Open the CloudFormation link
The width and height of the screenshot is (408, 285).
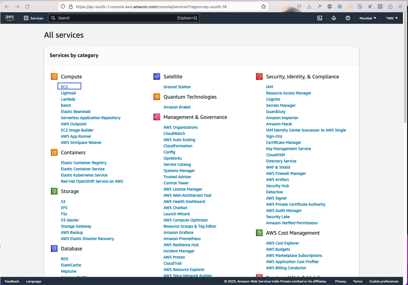pos(178,146)
